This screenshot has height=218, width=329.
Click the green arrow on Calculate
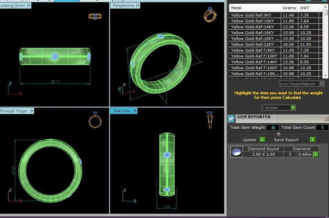pyautogui.click(x=293, y=108)
